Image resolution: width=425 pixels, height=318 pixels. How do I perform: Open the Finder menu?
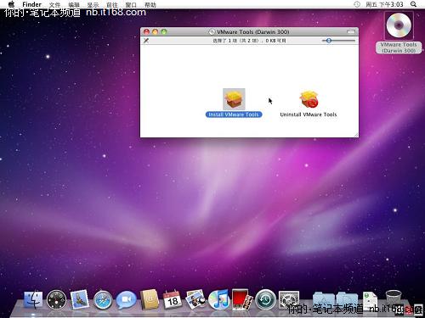(x=31, y=4)
